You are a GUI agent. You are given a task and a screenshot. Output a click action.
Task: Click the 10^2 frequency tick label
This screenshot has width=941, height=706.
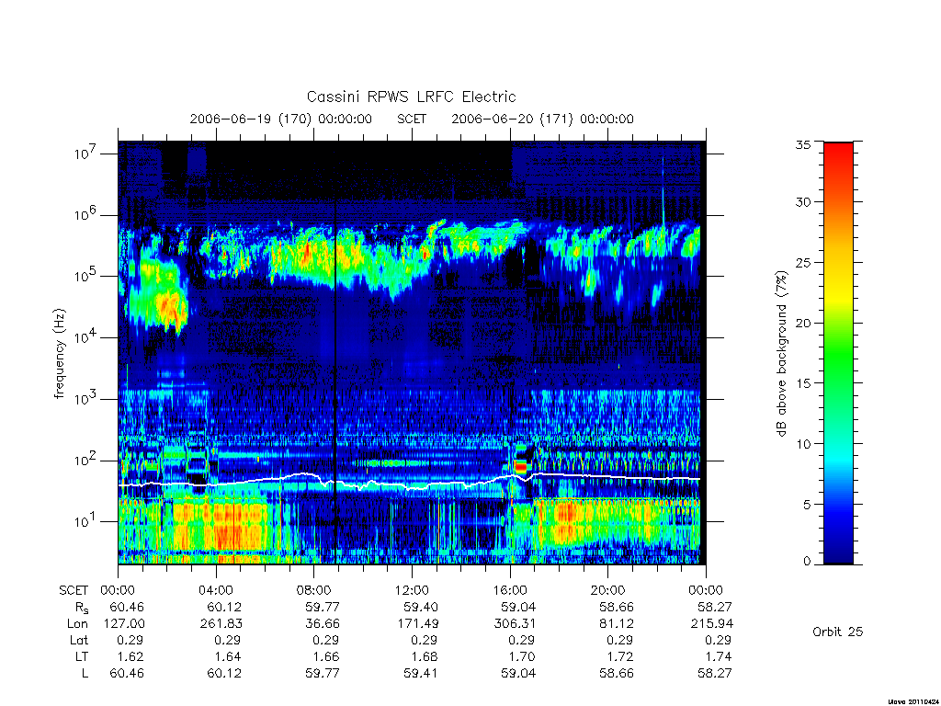pos(87,460)
